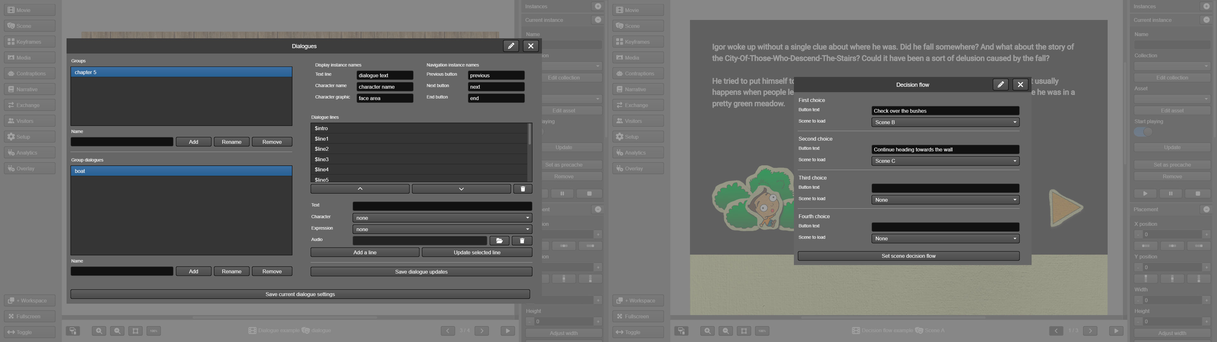The image size is (1217, 342).
Task: Collapse Current instance section in right panel
Action: point(1206,20)
